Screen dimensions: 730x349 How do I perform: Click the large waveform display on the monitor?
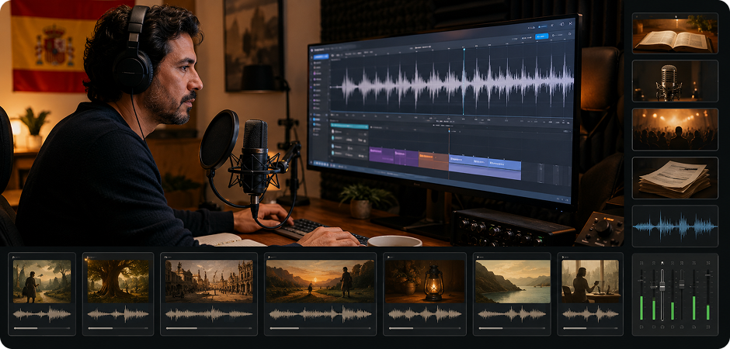click(x=452, y=83)
